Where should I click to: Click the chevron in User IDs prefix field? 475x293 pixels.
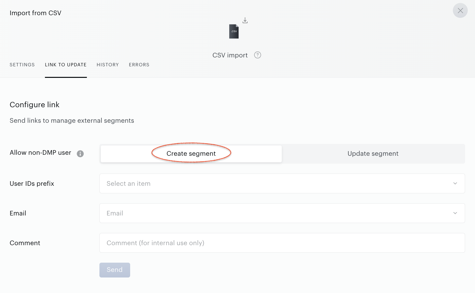tap(455, 183)
